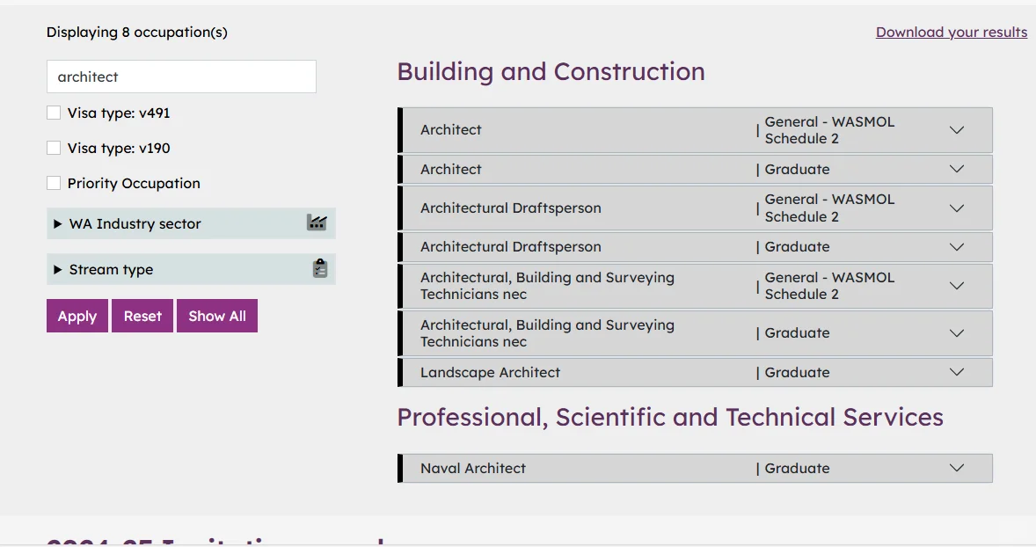Click the occupation search field containing architect
Screen dimensions: 1036x547
(182, 77)
